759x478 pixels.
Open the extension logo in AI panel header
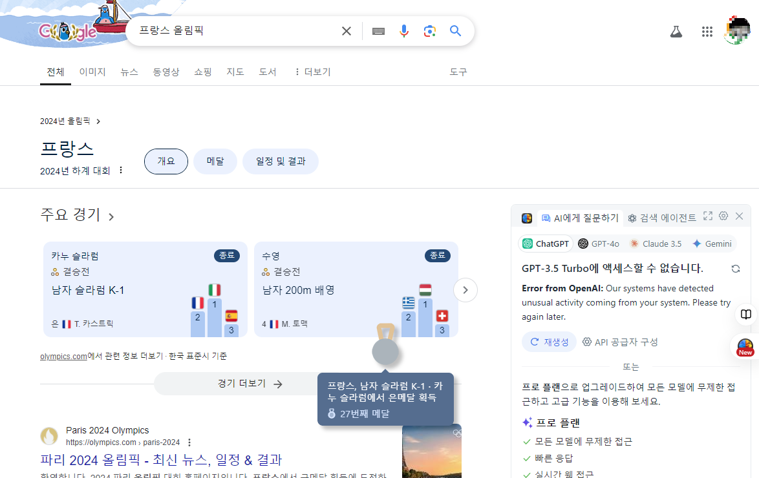(527, 218)
